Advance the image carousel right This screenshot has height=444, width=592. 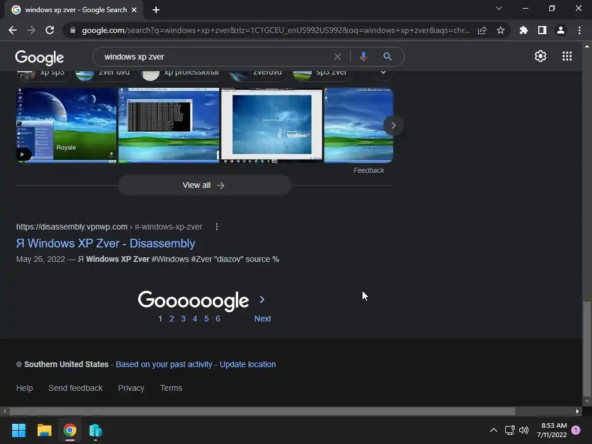point(393,125)
